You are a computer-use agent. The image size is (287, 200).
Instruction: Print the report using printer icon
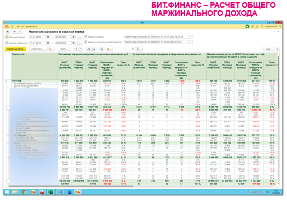click(x=89, y=49)
